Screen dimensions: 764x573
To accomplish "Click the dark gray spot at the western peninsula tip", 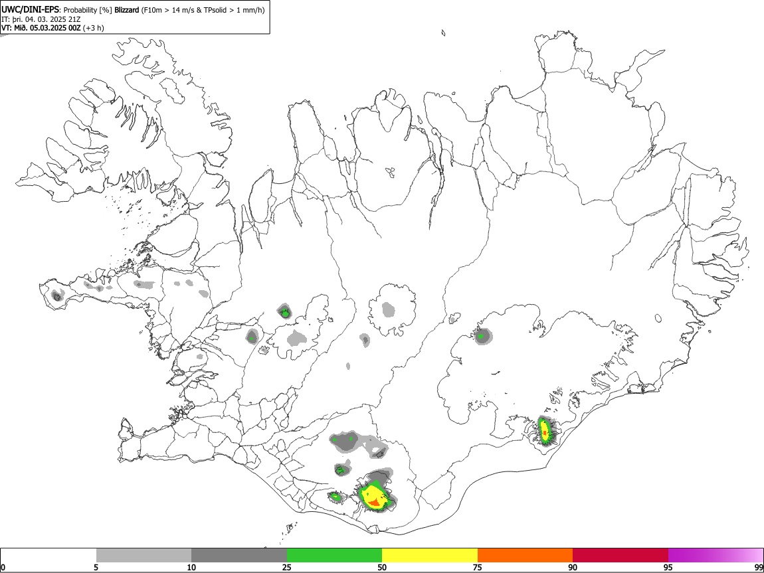I will pos(57,295).
